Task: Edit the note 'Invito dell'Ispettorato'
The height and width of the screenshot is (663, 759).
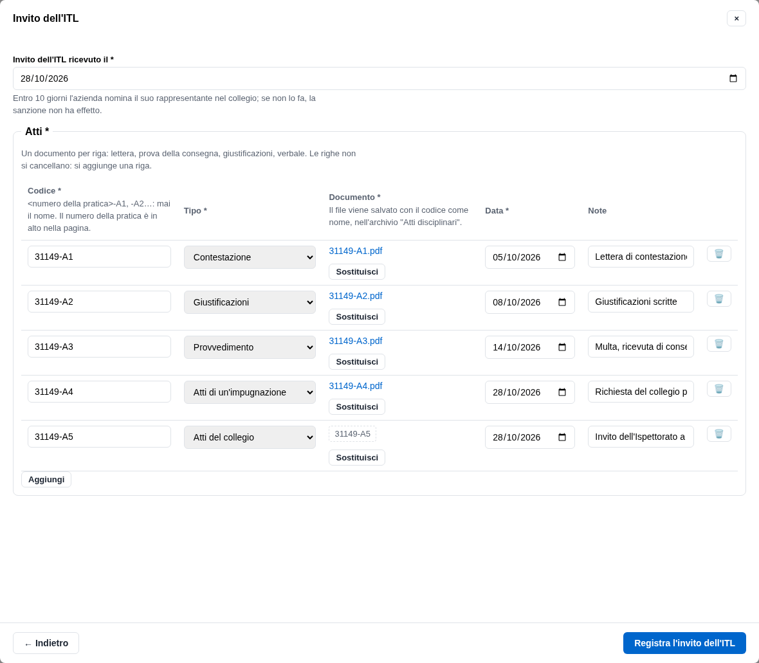Action: coord(641,437)
